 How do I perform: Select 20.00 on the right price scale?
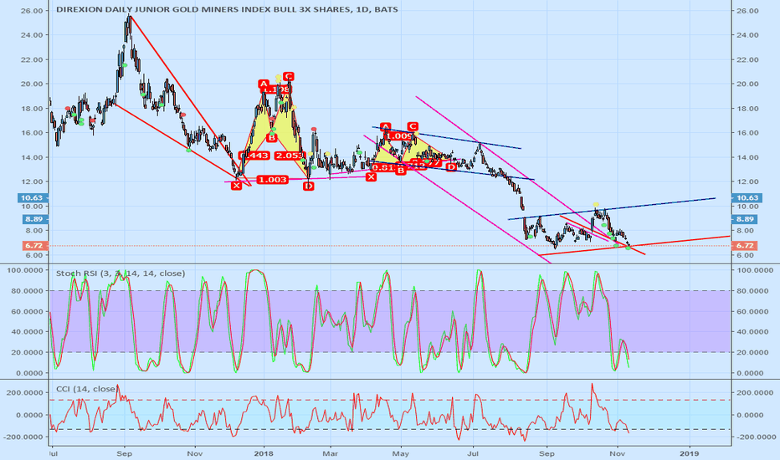click(746, 84)
